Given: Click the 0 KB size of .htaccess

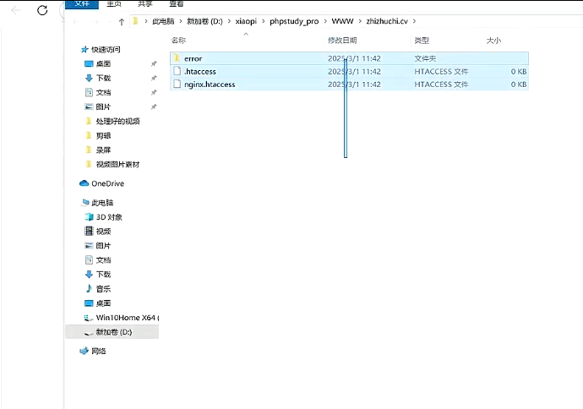Looking at the screenshot, I should click(519, 71).
